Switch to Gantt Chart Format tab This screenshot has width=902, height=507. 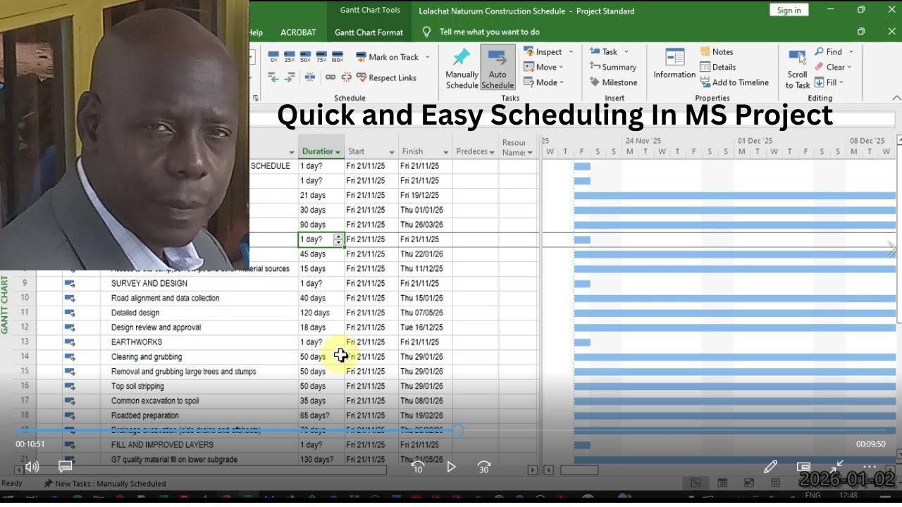pos(369,32)
